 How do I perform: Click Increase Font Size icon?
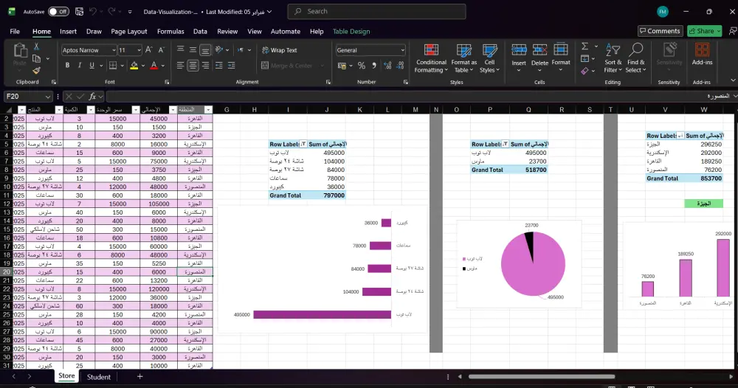click(149, 50)
